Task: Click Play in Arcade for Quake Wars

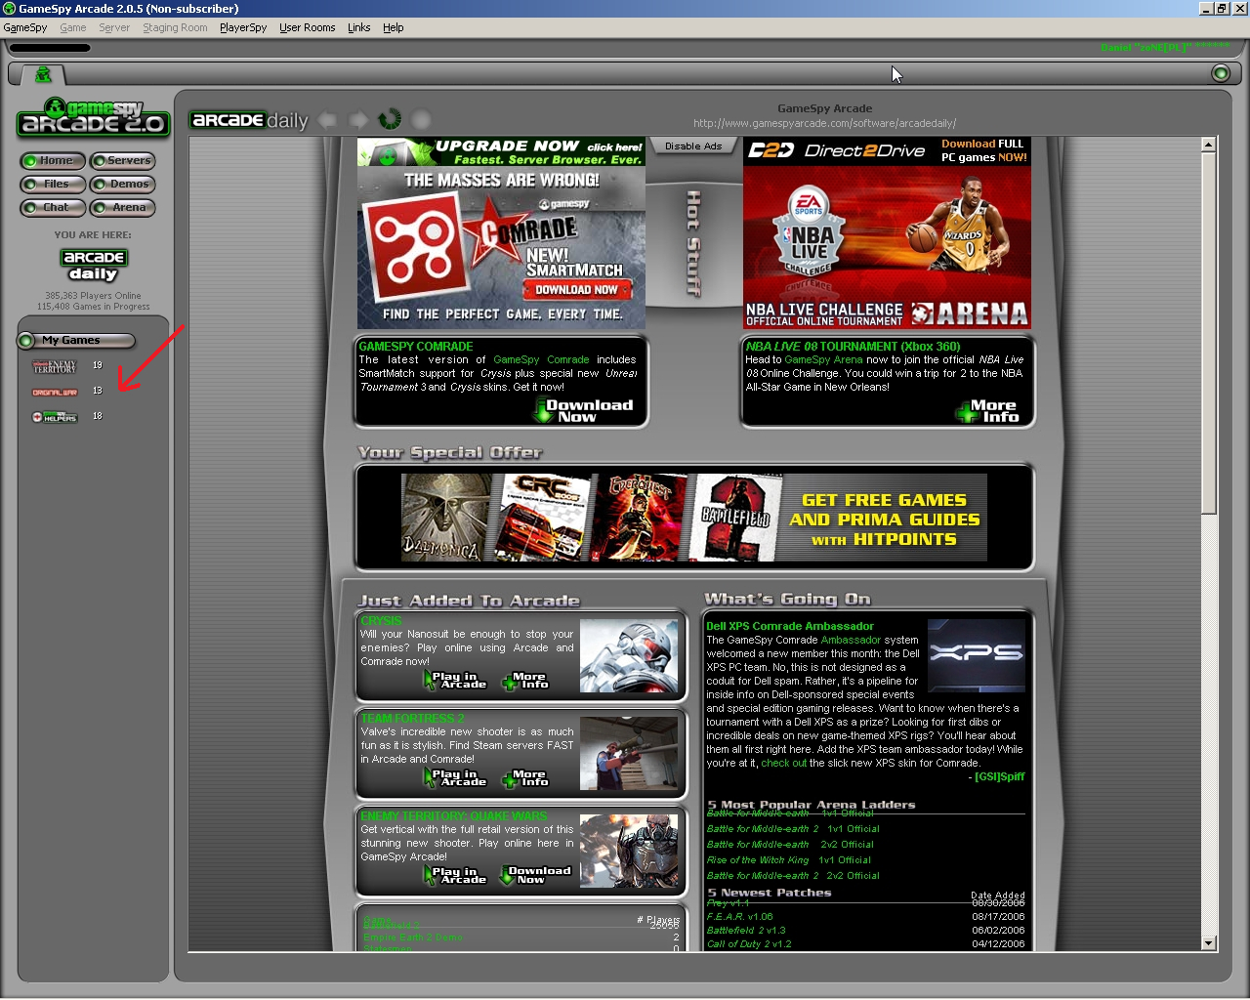Action: pos(455,876)
